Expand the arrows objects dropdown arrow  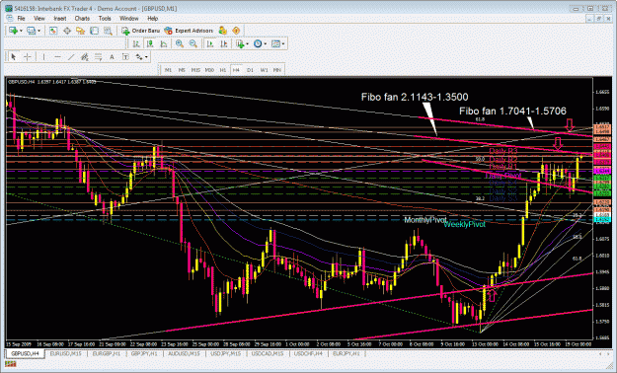[x=146, y=57]
